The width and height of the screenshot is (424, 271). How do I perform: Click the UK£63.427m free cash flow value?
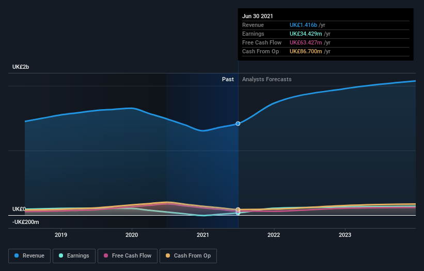pos(306,42)
